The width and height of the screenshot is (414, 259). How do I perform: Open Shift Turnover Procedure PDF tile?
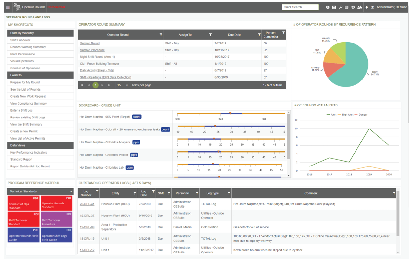pos(57,219)
